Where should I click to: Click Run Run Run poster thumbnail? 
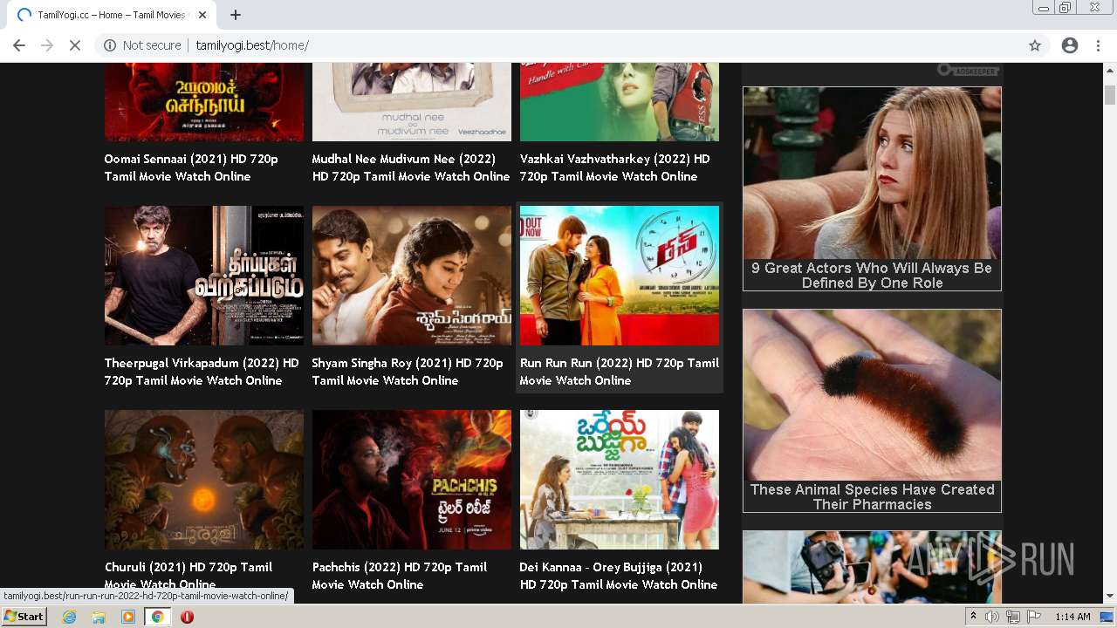[620, 276]
